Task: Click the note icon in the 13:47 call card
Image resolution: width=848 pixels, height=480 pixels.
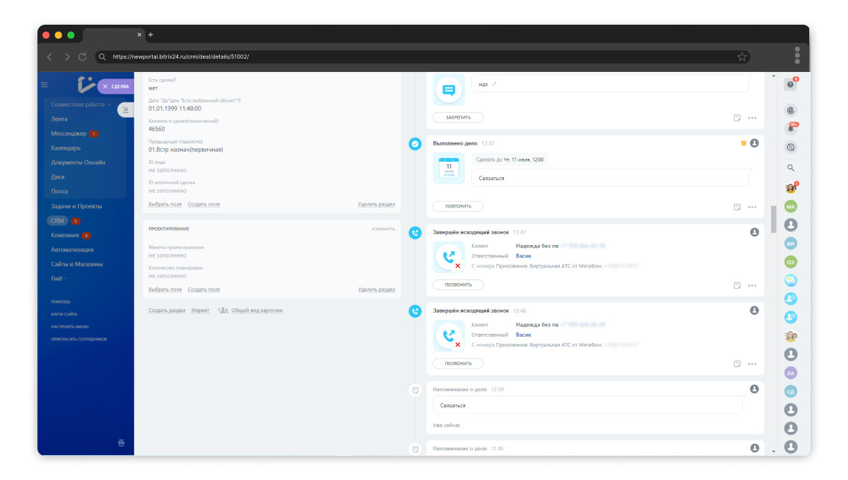Action: pyautogui.click(x=737, y=285)
